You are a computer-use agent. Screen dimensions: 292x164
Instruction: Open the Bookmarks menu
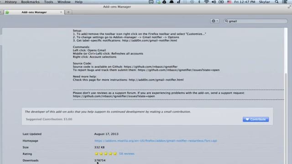pos(30,2)
